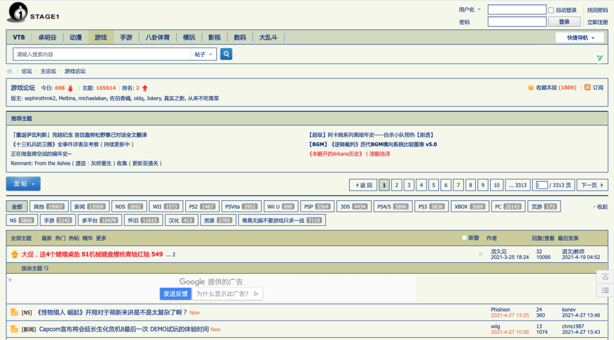
Task: Show 精华 threads
Action: pos(88,238)
